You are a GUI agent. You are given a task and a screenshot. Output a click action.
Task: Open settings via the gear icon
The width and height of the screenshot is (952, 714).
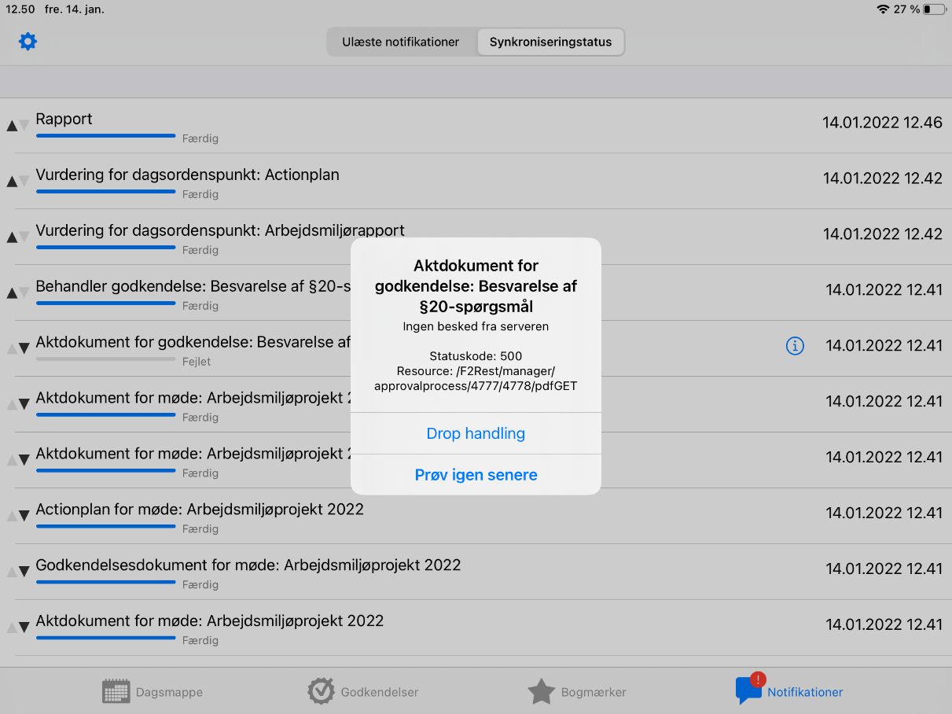click(28, 42)
